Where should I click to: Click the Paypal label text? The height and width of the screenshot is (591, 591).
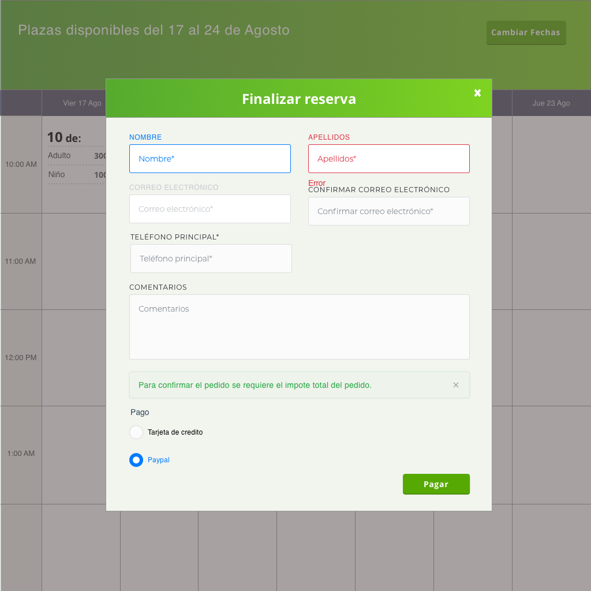pos(158,460)
